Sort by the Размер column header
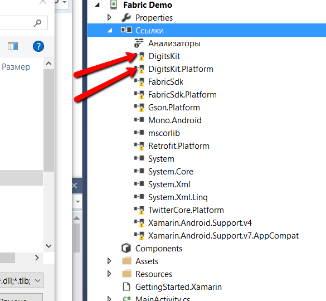The height and width of the screenshot is (301, 326). coord(16,67)
